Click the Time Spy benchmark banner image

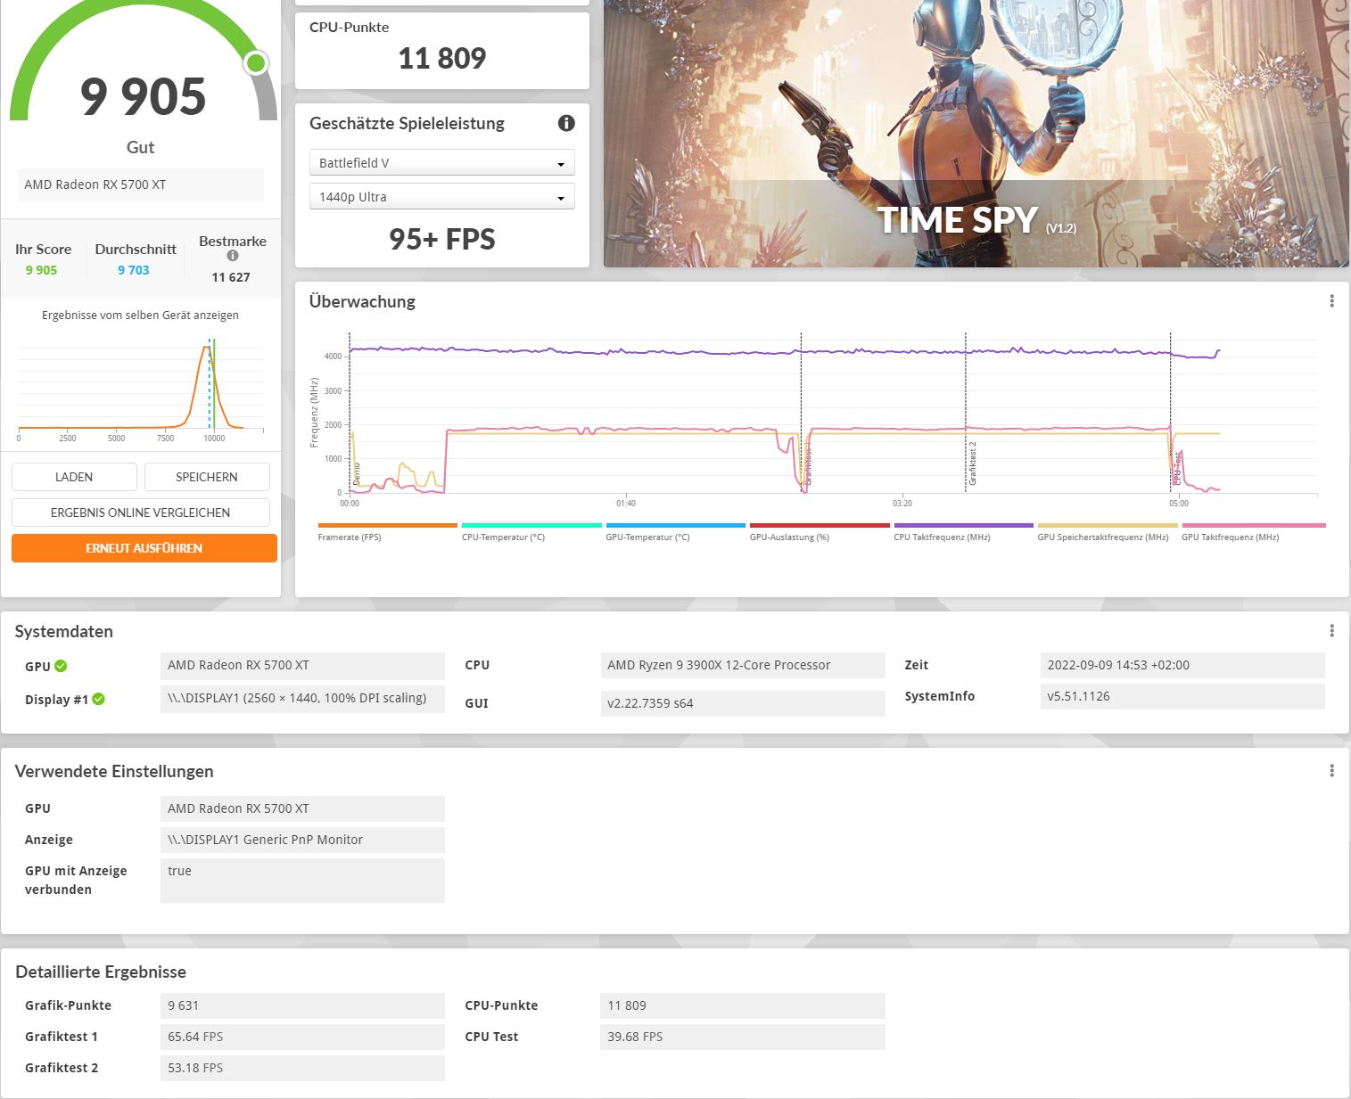pyautogui.click(x=976, y=134)
